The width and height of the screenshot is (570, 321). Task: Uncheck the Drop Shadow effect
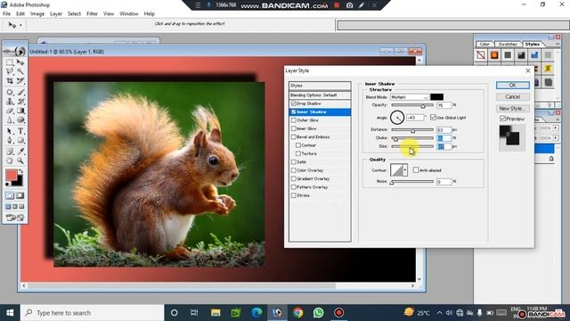point(294,103)
